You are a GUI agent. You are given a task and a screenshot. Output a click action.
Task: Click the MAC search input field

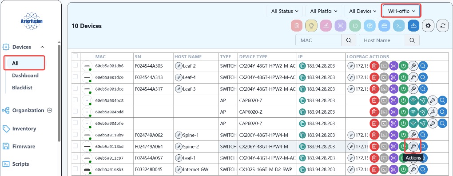click(x=319, y=40)
